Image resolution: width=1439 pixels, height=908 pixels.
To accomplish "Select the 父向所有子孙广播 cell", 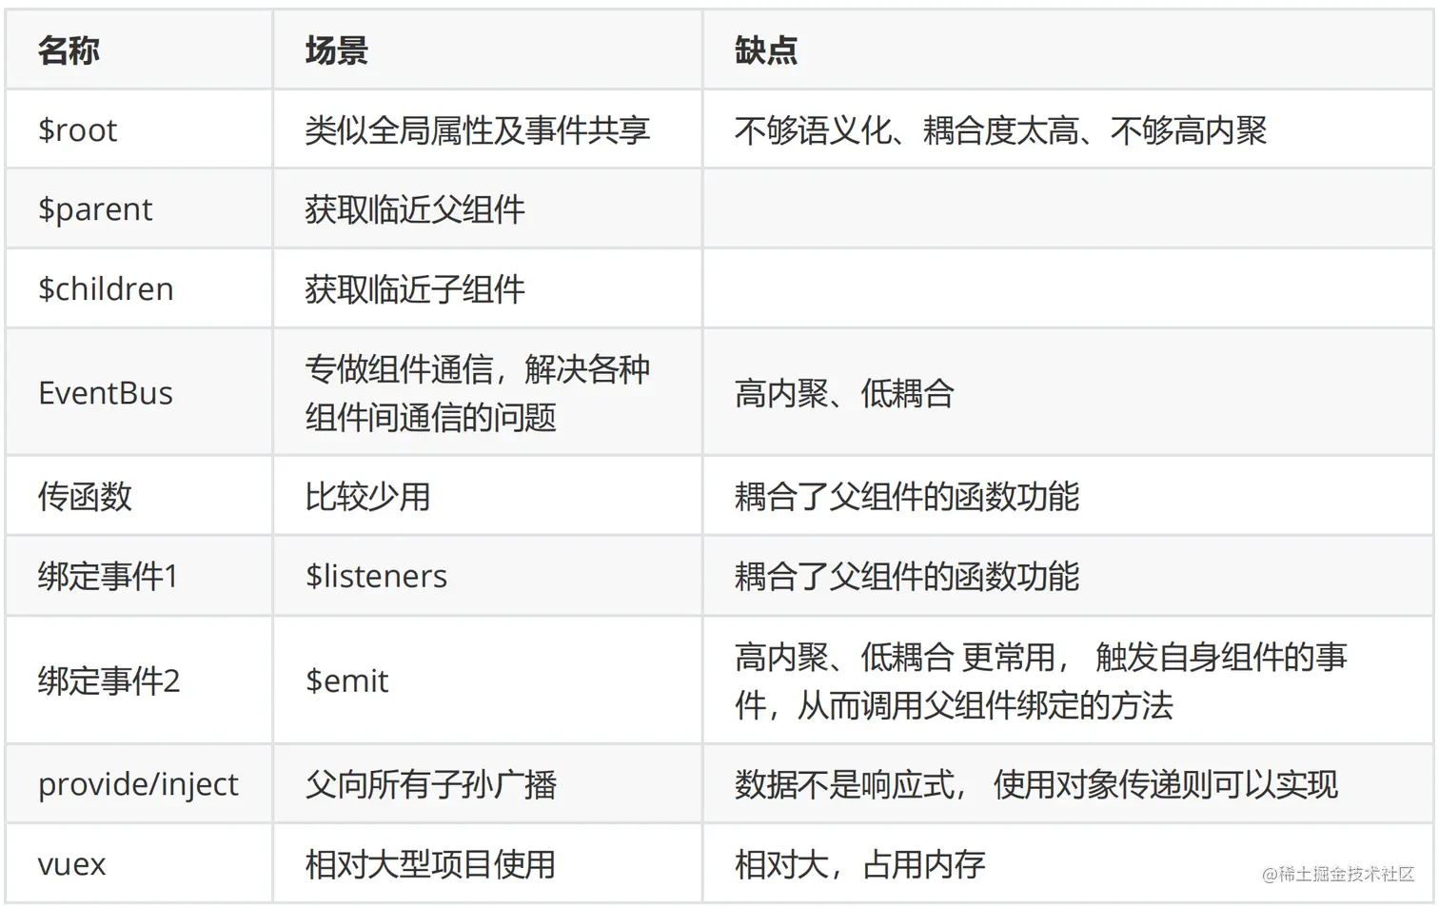I will (430, 784).
